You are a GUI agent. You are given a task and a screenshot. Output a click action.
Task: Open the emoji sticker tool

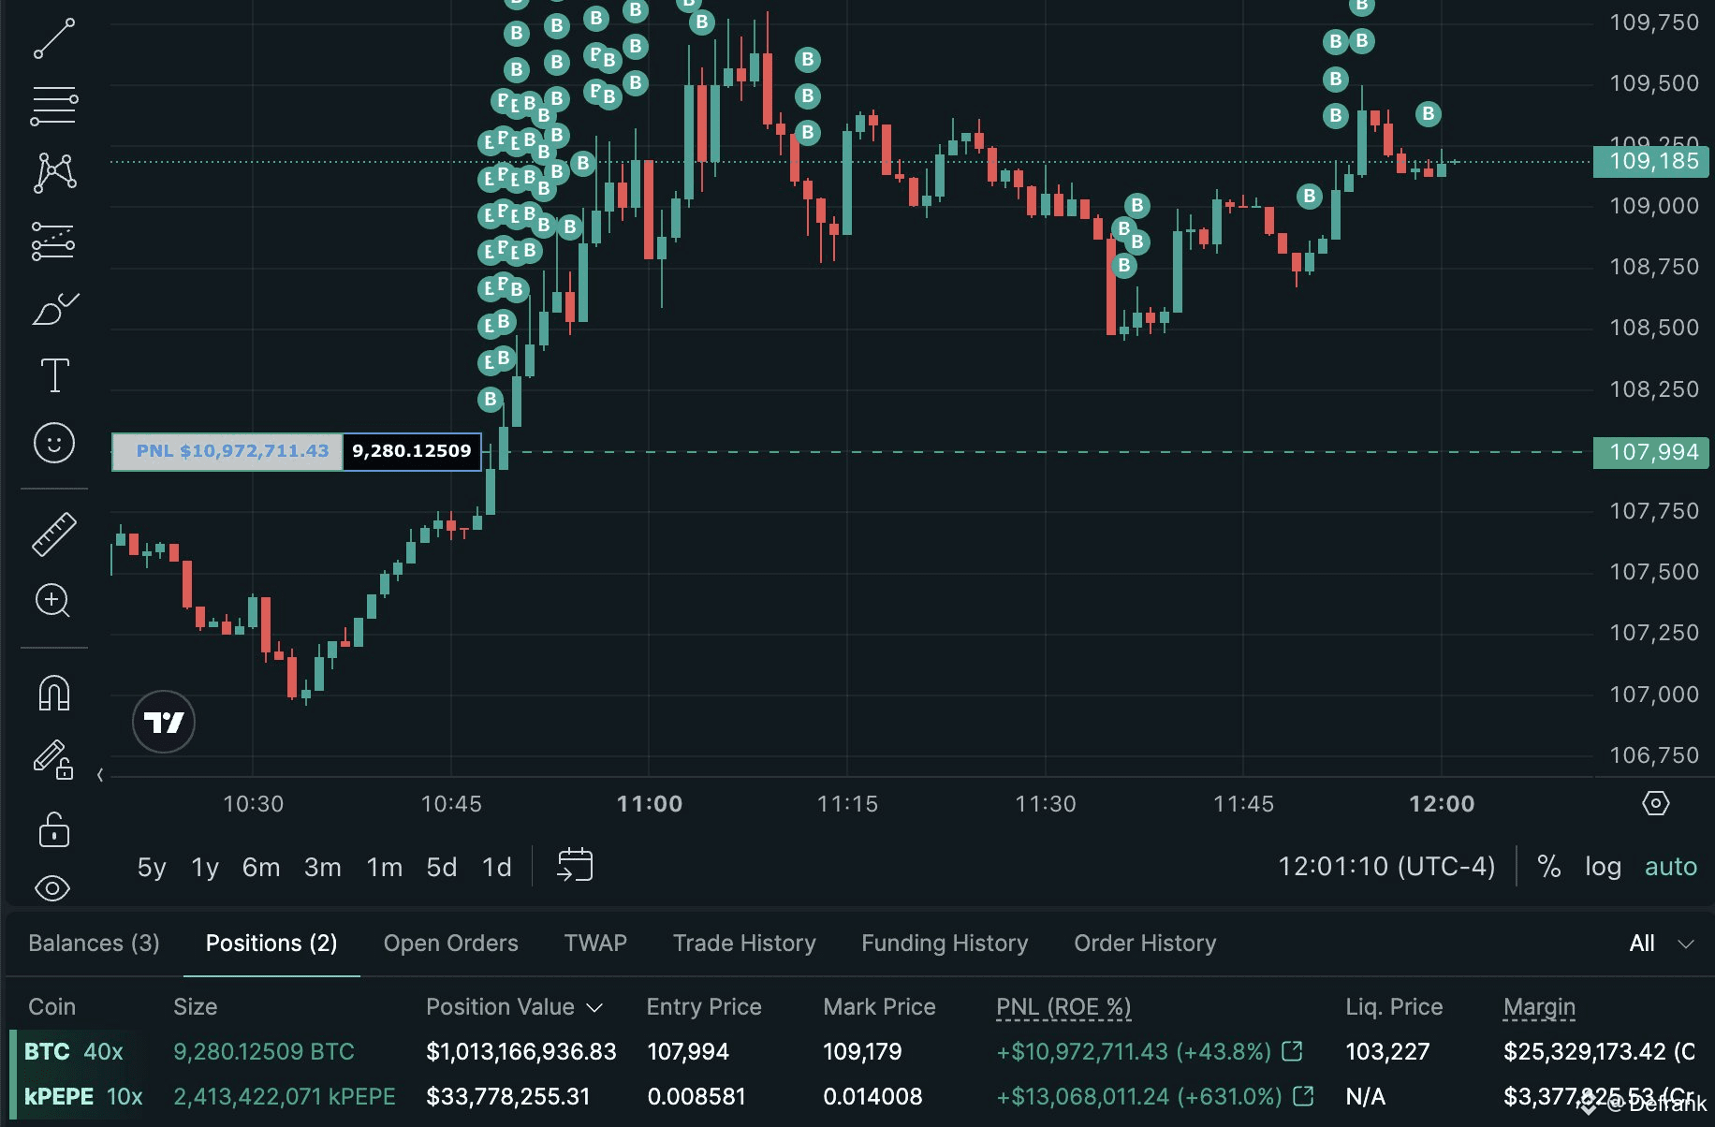tap(53, 443)
